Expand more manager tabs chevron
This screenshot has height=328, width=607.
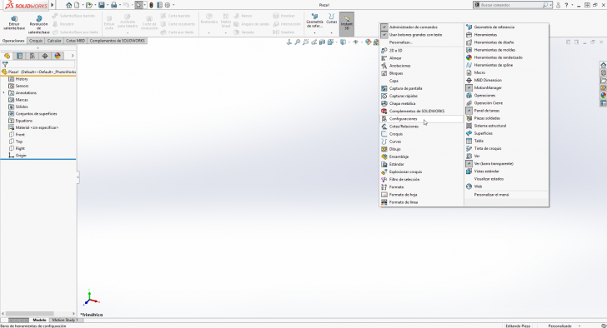point(73,56)
